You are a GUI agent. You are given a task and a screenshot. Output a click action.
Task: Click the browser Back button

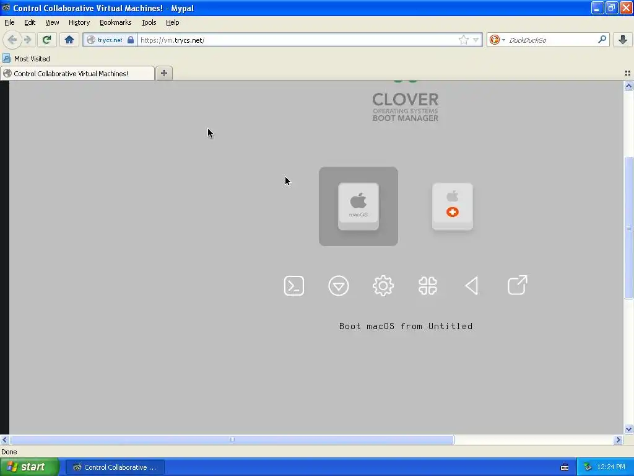pos(12,40)
